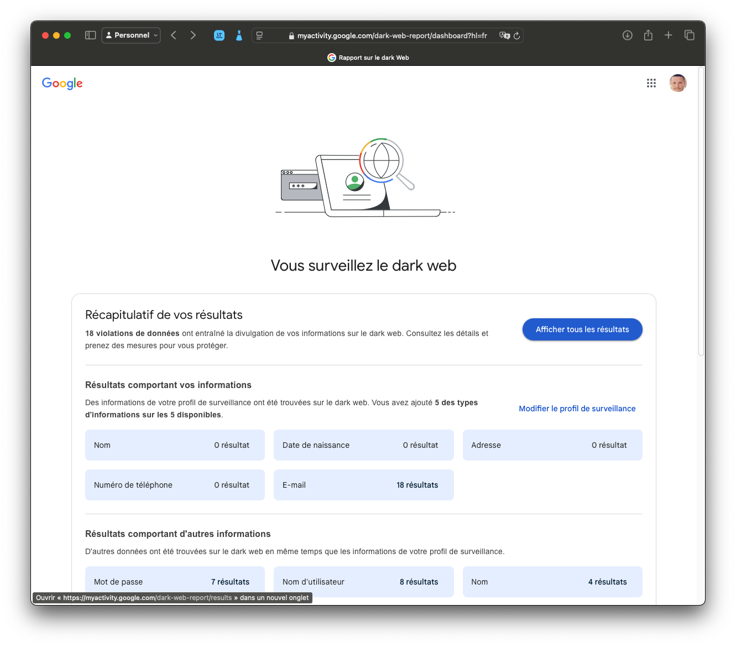Open the Personnel profile dropdown
736x646 pixels.
[x=131, y=35]
